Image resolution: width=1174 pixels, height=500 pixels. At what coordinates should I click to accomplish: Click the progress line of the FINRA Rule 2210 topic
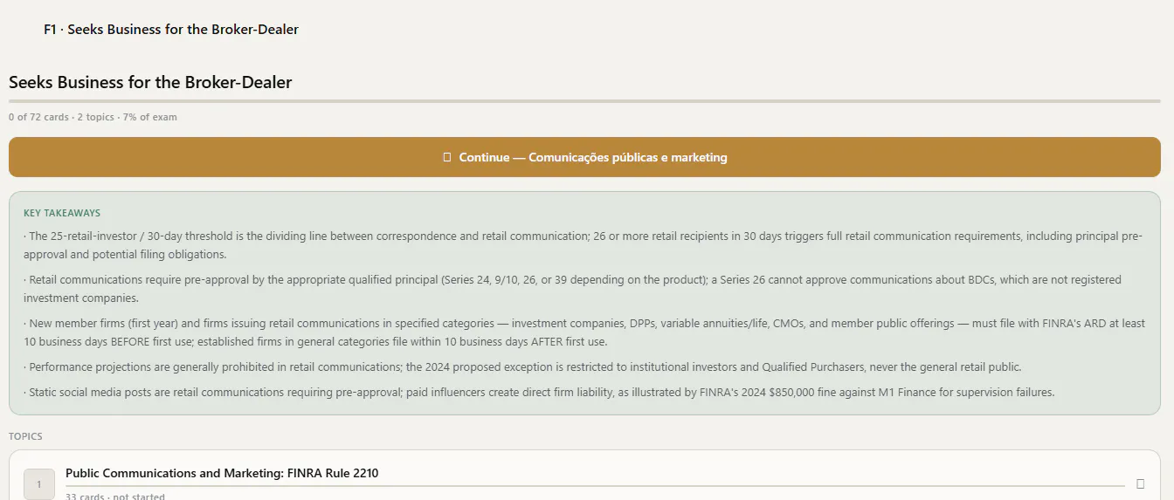595,485
